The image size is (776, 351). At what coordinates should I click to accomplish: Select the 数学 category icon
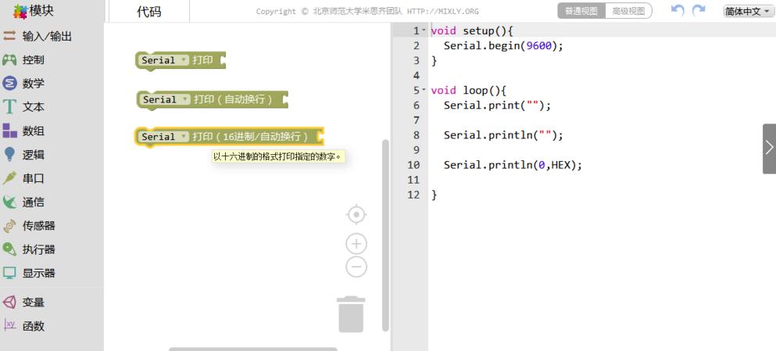(x=10, y=84)
